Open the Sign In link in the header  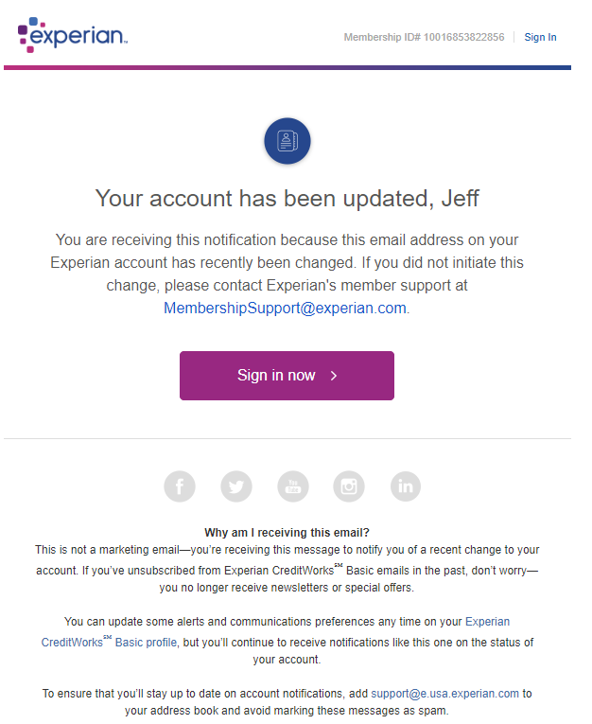tap(540, 37)
